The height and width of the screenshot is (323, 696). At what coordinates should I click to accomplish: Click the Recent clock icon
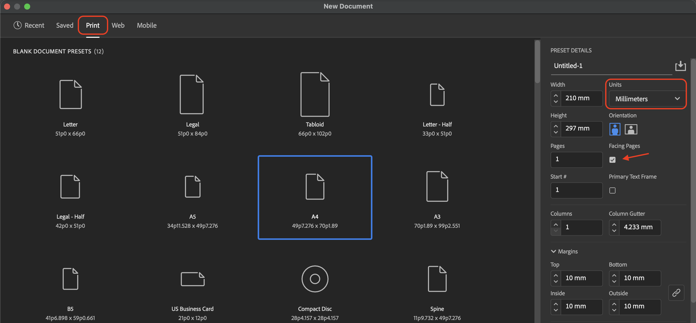18,25
